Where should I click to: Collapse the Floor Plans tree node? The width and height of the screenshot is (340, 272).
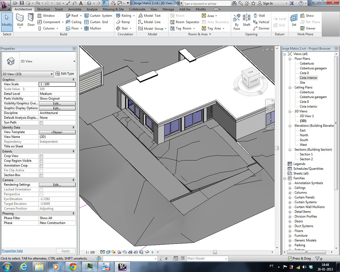tap(290, 59)
